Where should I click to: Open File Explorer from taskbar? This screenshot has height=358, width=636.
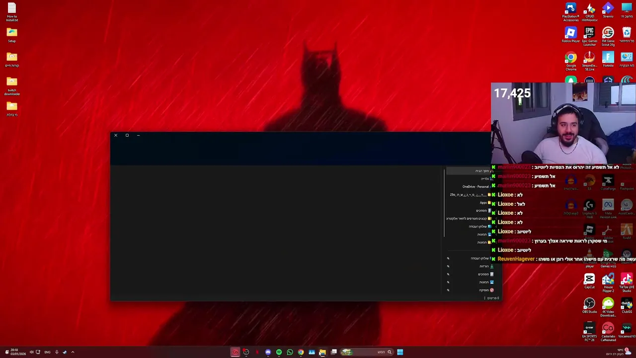(x=322, y=352)
